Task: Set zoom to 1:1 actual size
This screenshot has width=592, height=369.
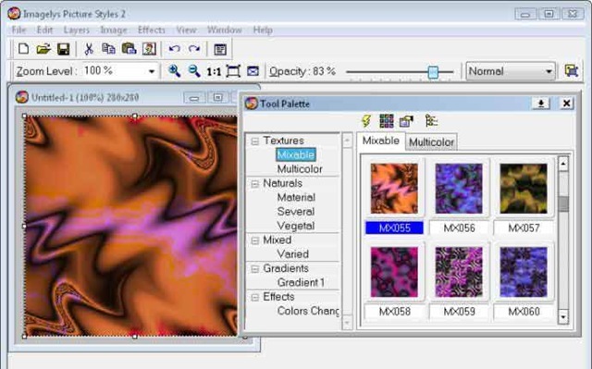Action: tap(214, 72)
